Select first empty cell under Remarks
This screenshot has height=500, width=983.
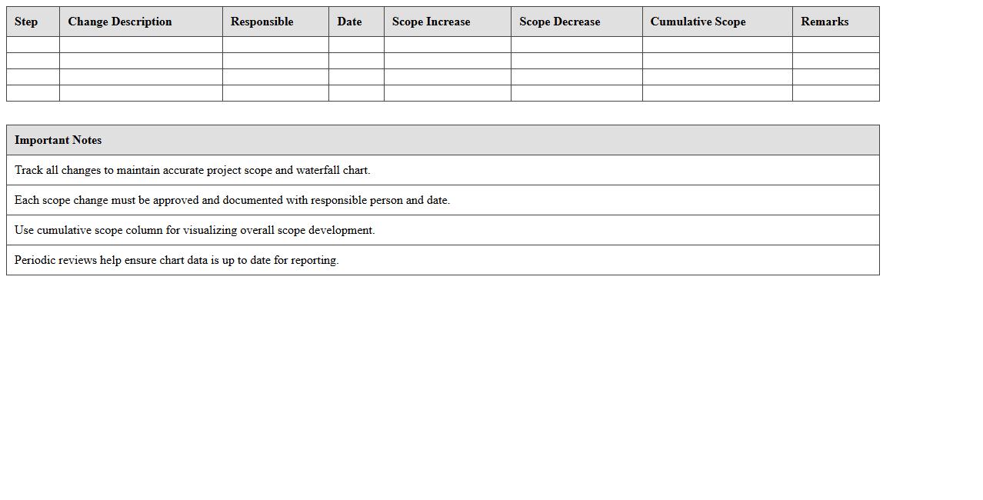tap(835, 45)
